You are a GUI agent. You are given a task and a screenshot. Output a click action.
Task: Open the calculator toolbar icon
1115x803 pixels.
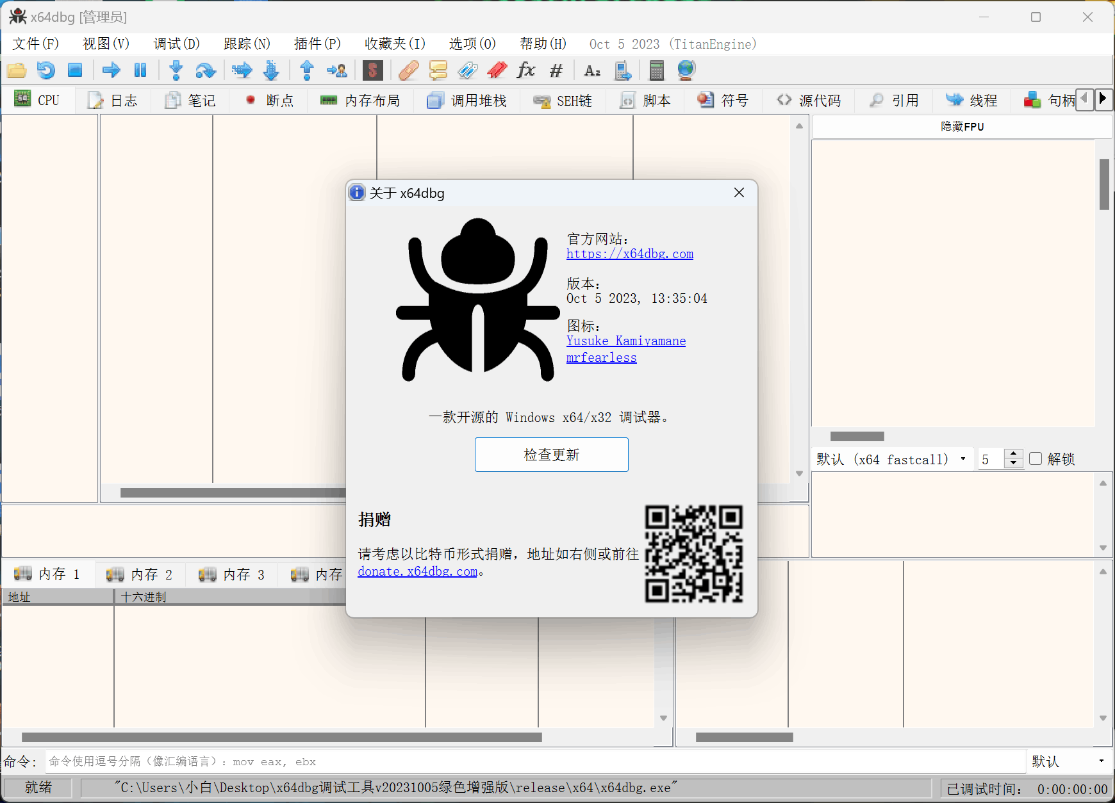pos(657,70)
